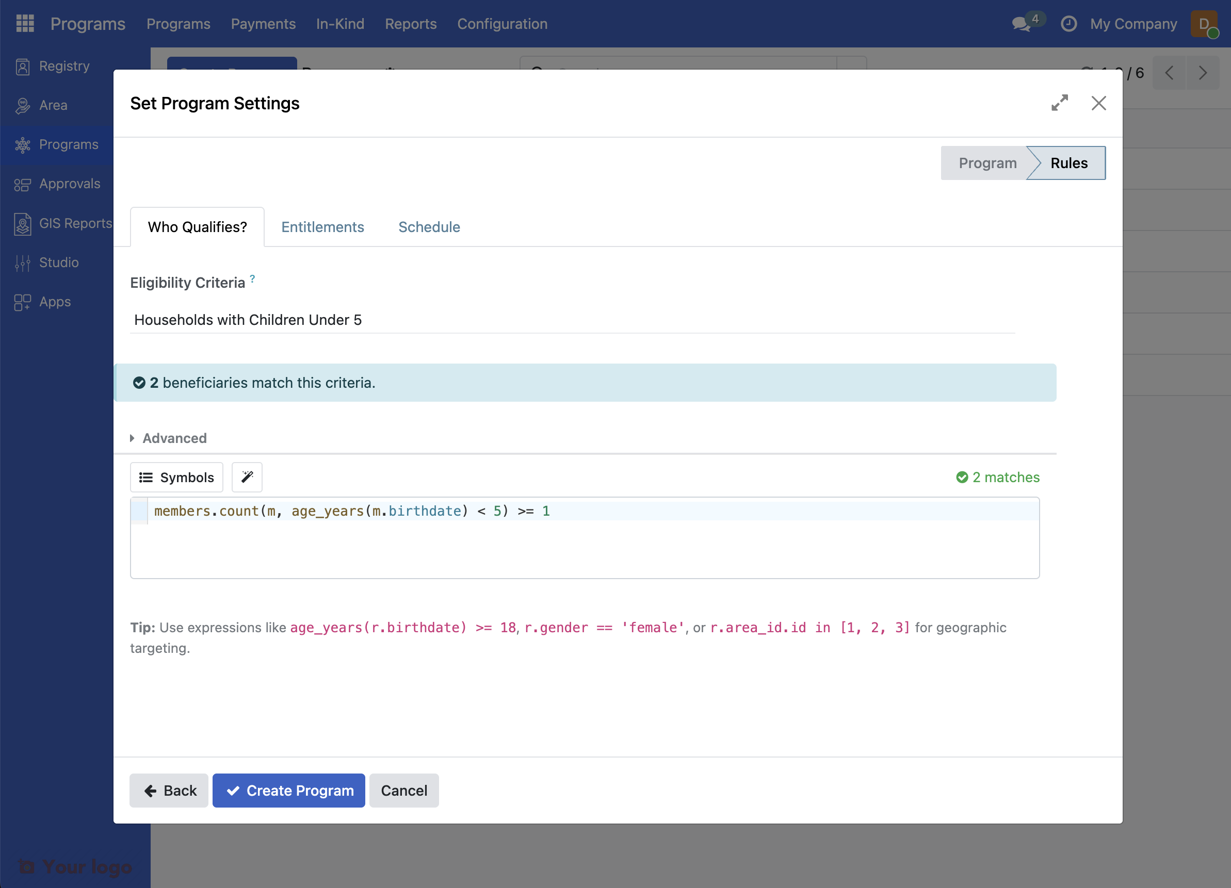
Task: Select Registry in the sidebar
Action: (x=63, y=65)
